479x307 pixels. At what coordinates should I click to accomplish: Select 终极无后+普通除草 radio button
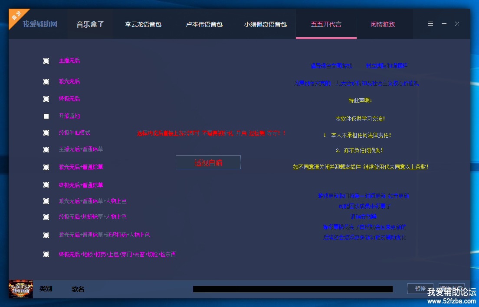point(46,185)
